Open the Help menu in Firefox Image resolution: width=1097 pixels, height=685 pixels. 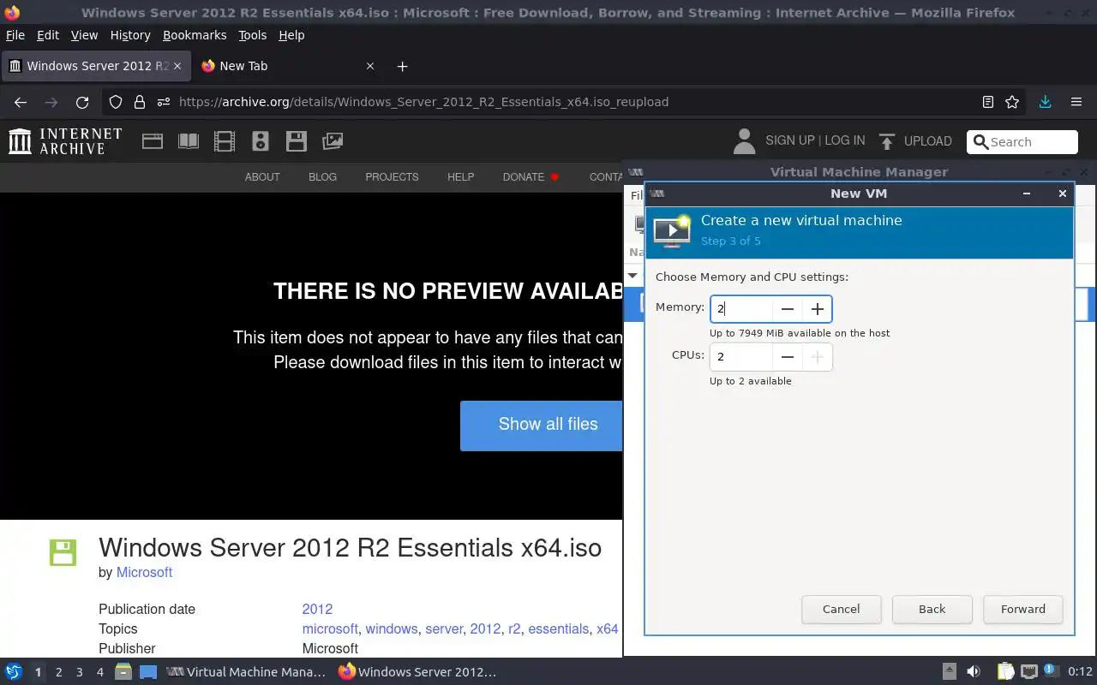click(291, 35)
